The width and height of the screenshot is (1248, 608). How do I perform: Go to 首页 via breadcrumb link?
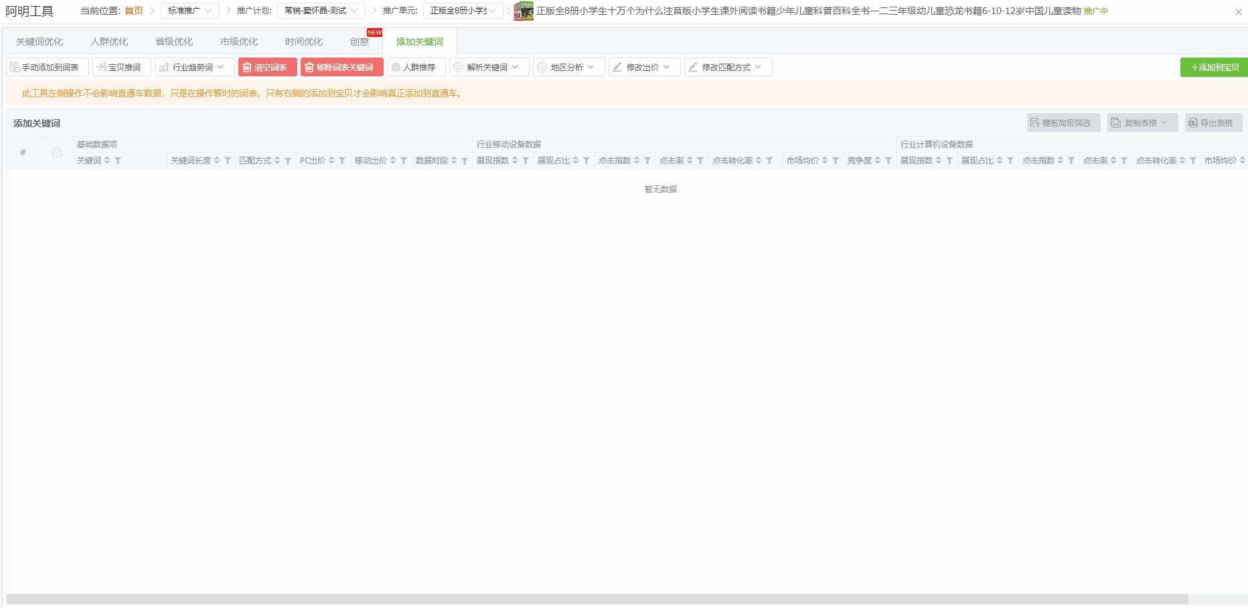click(x=134, y=11)
